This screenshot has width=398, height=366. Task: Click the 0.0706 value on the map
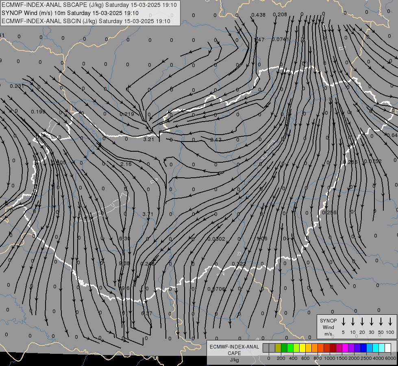(216, 289)
